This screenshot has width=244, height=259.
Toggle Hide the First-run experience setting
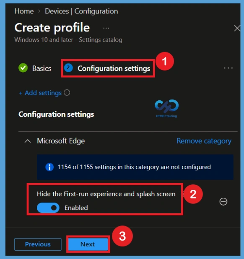48,208
